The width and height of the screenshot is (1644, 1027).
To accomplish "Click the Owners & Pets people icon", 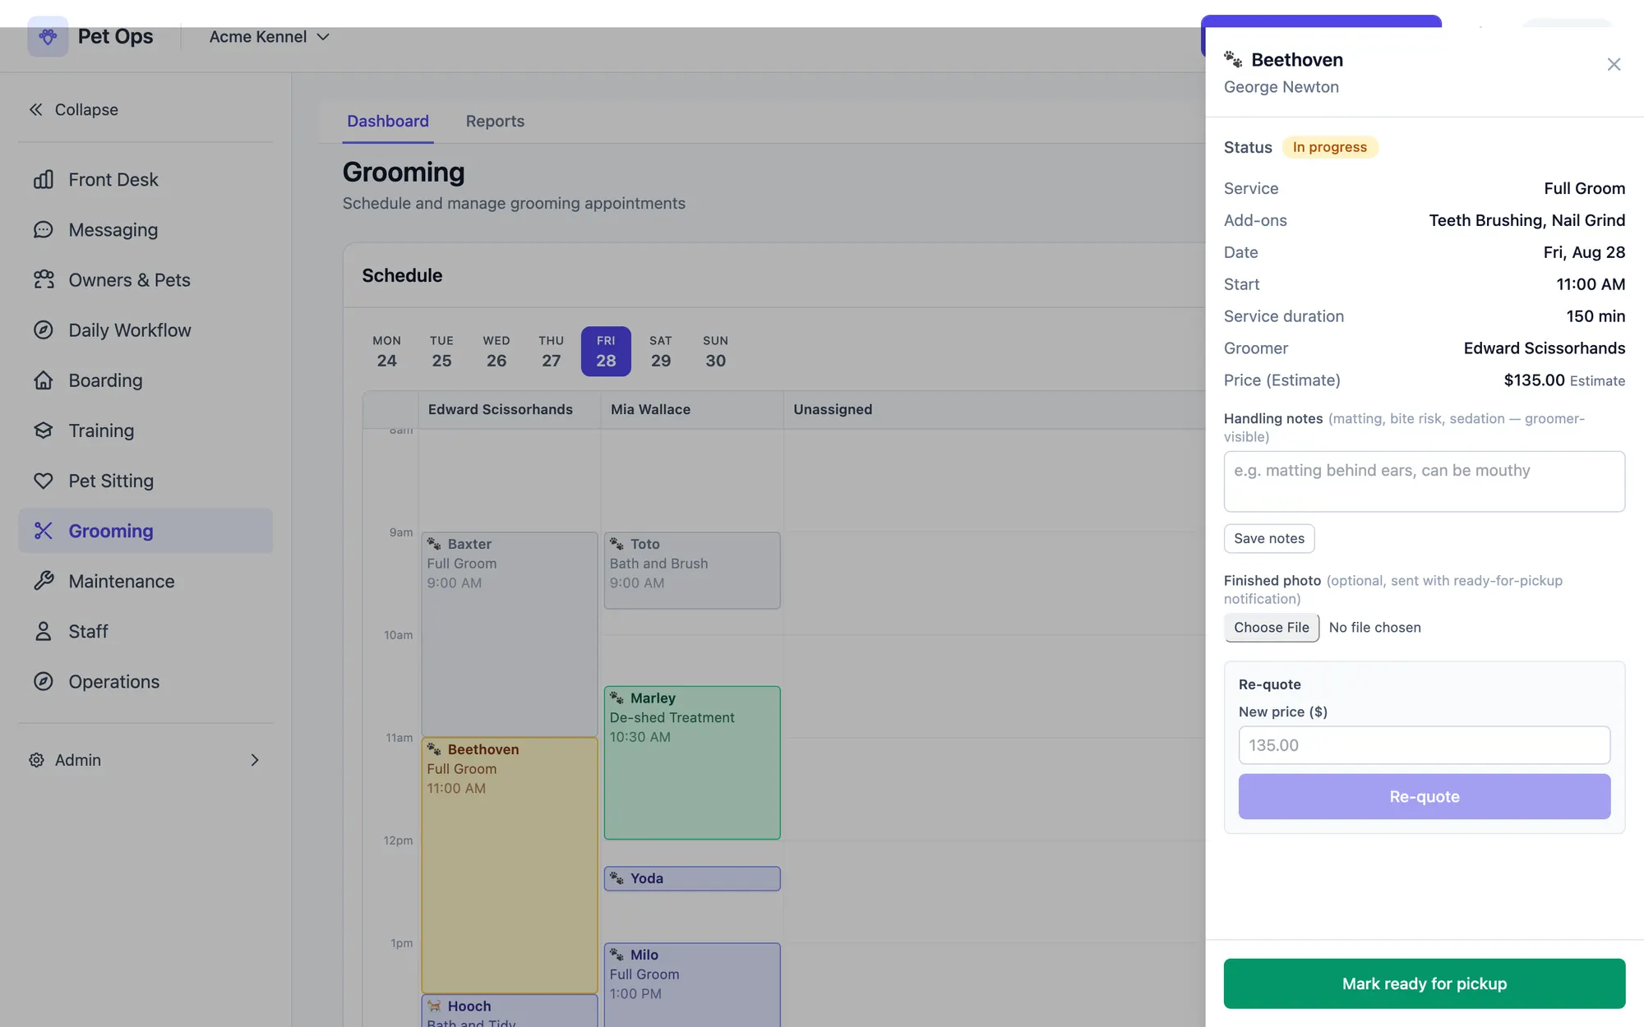I will [44, 279].
